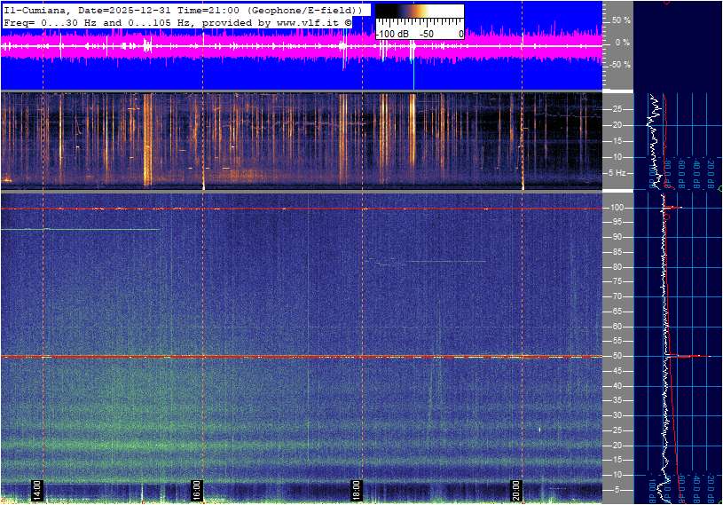723x505 pixels.
Task: Click the -50 % amplitude axis label
Action: (x=618, y=65)
